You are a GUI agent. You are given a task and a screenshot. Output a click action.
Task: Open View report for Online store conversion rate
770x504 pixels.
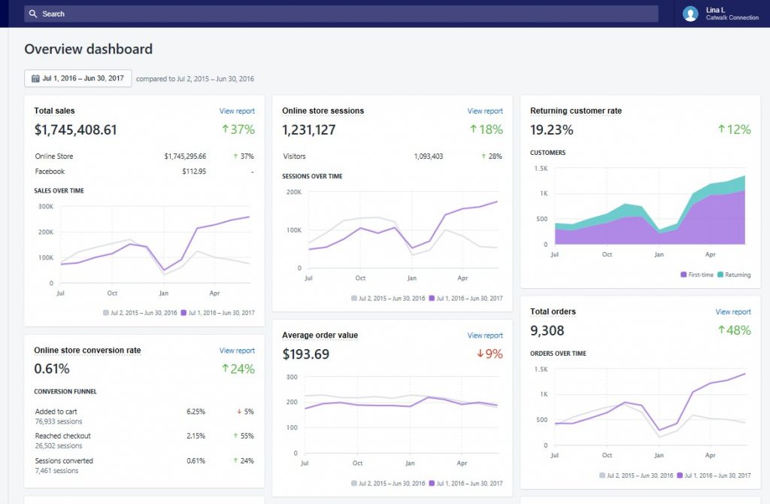(x=237, y=351)
